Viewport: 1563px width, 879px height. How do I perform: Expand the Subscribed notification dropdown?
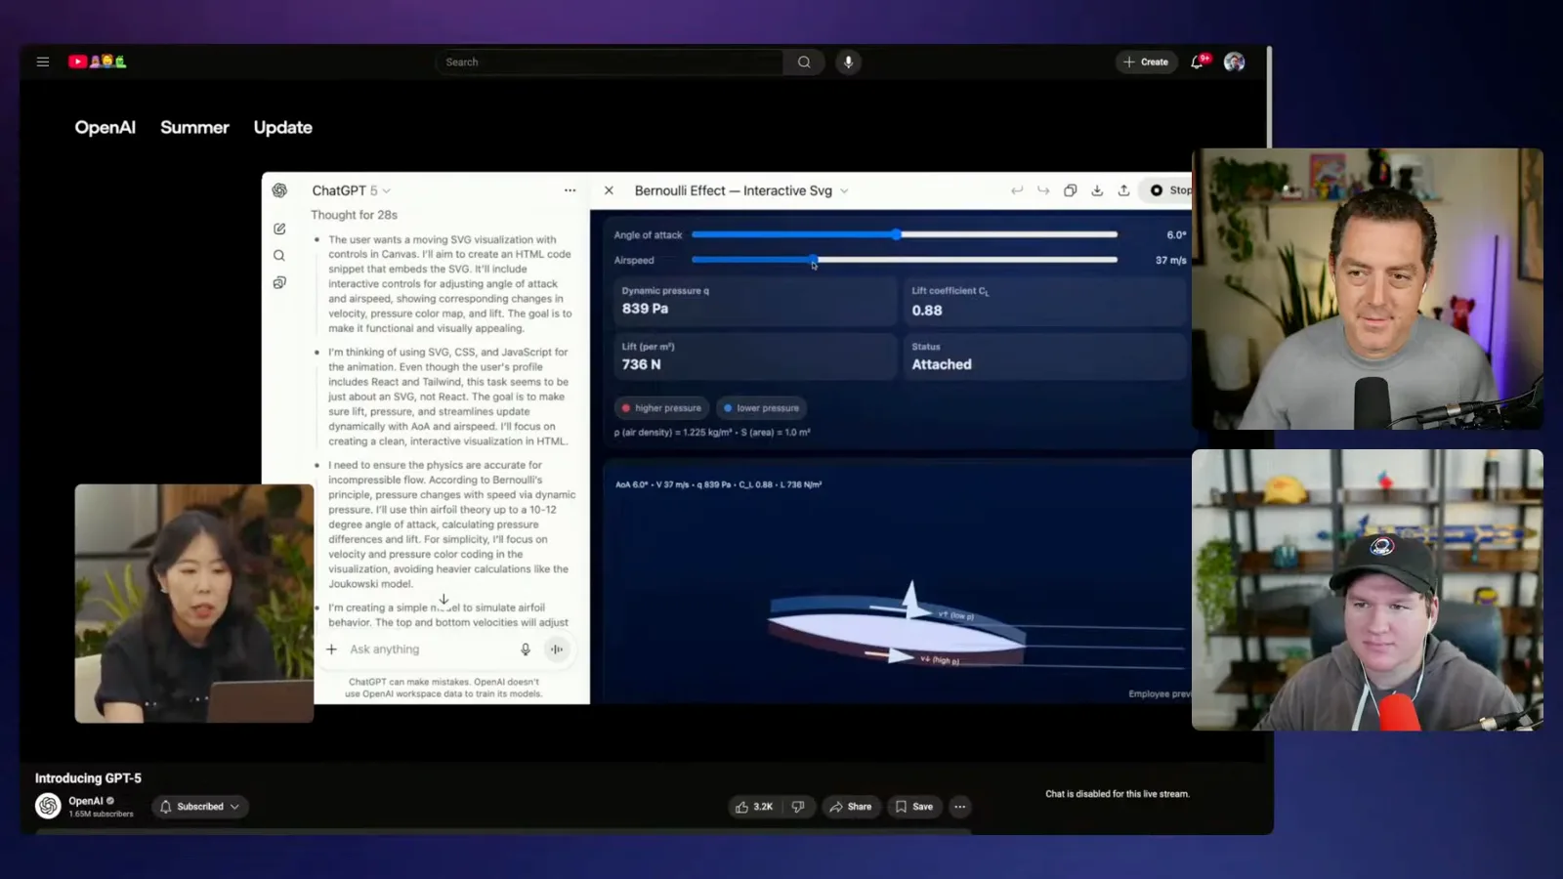click(x=200, y=807)
